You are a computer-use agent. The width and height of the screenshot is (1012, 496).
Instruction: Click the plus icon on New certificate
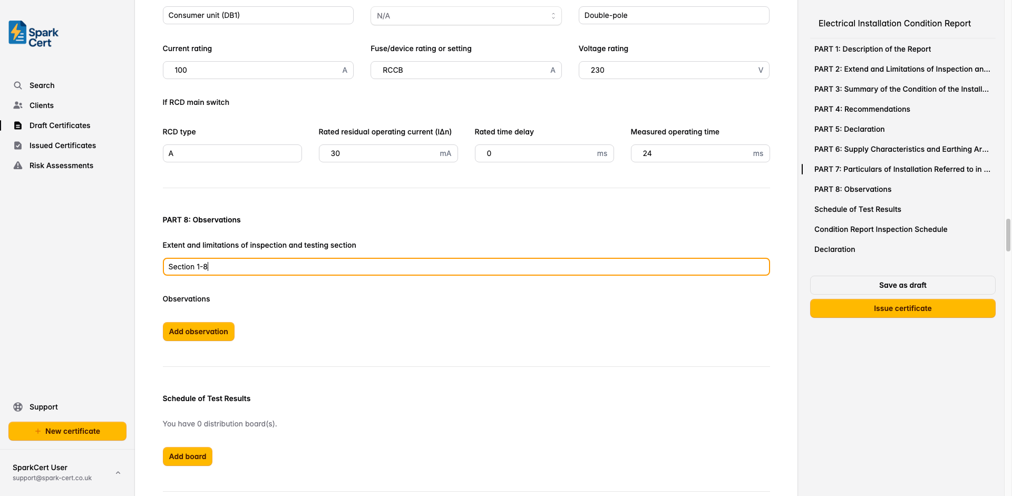[x=37, y=431]
